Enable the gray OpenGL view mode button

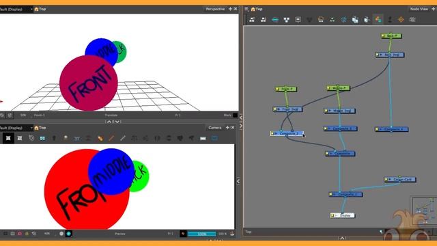tap(61, 234)
